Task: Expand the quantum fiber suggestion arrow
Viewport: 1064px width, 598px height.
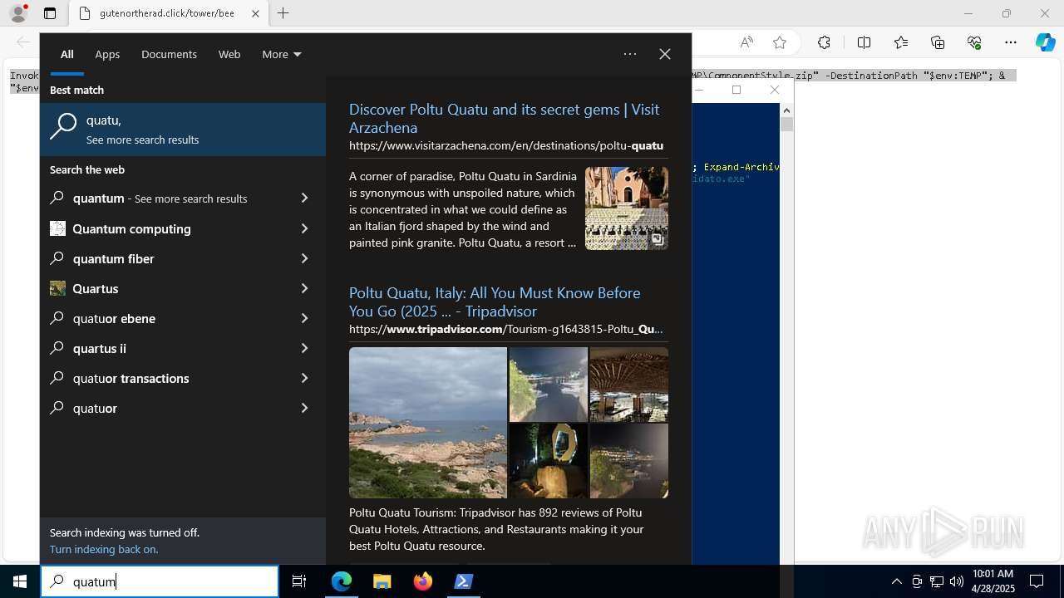Action: pos(304,258)
